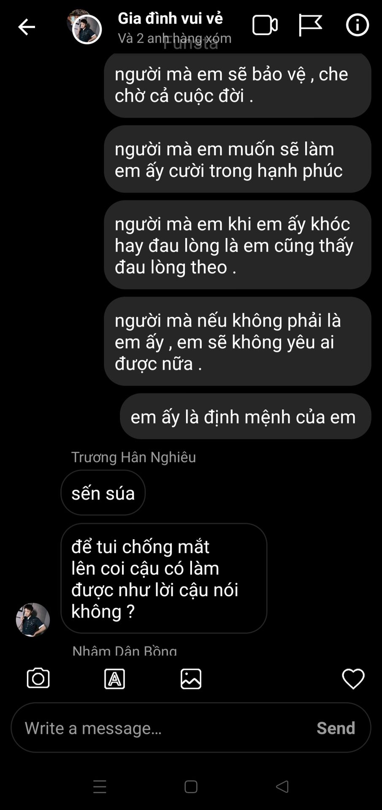This screenshot has height=810, width=382.
Task: Select 'em ấy là định mệnh của em' message
Action: [x=245, y=416]
